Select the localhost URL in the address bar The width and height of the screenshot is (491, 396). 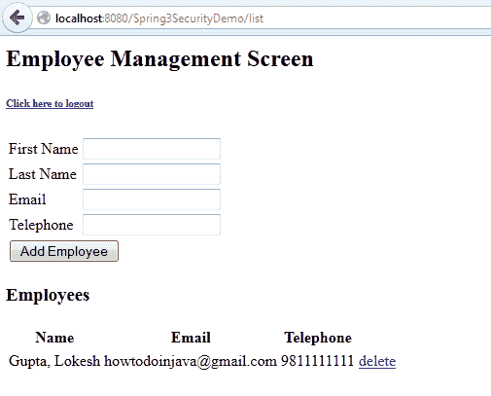click(x=159, y=18)
